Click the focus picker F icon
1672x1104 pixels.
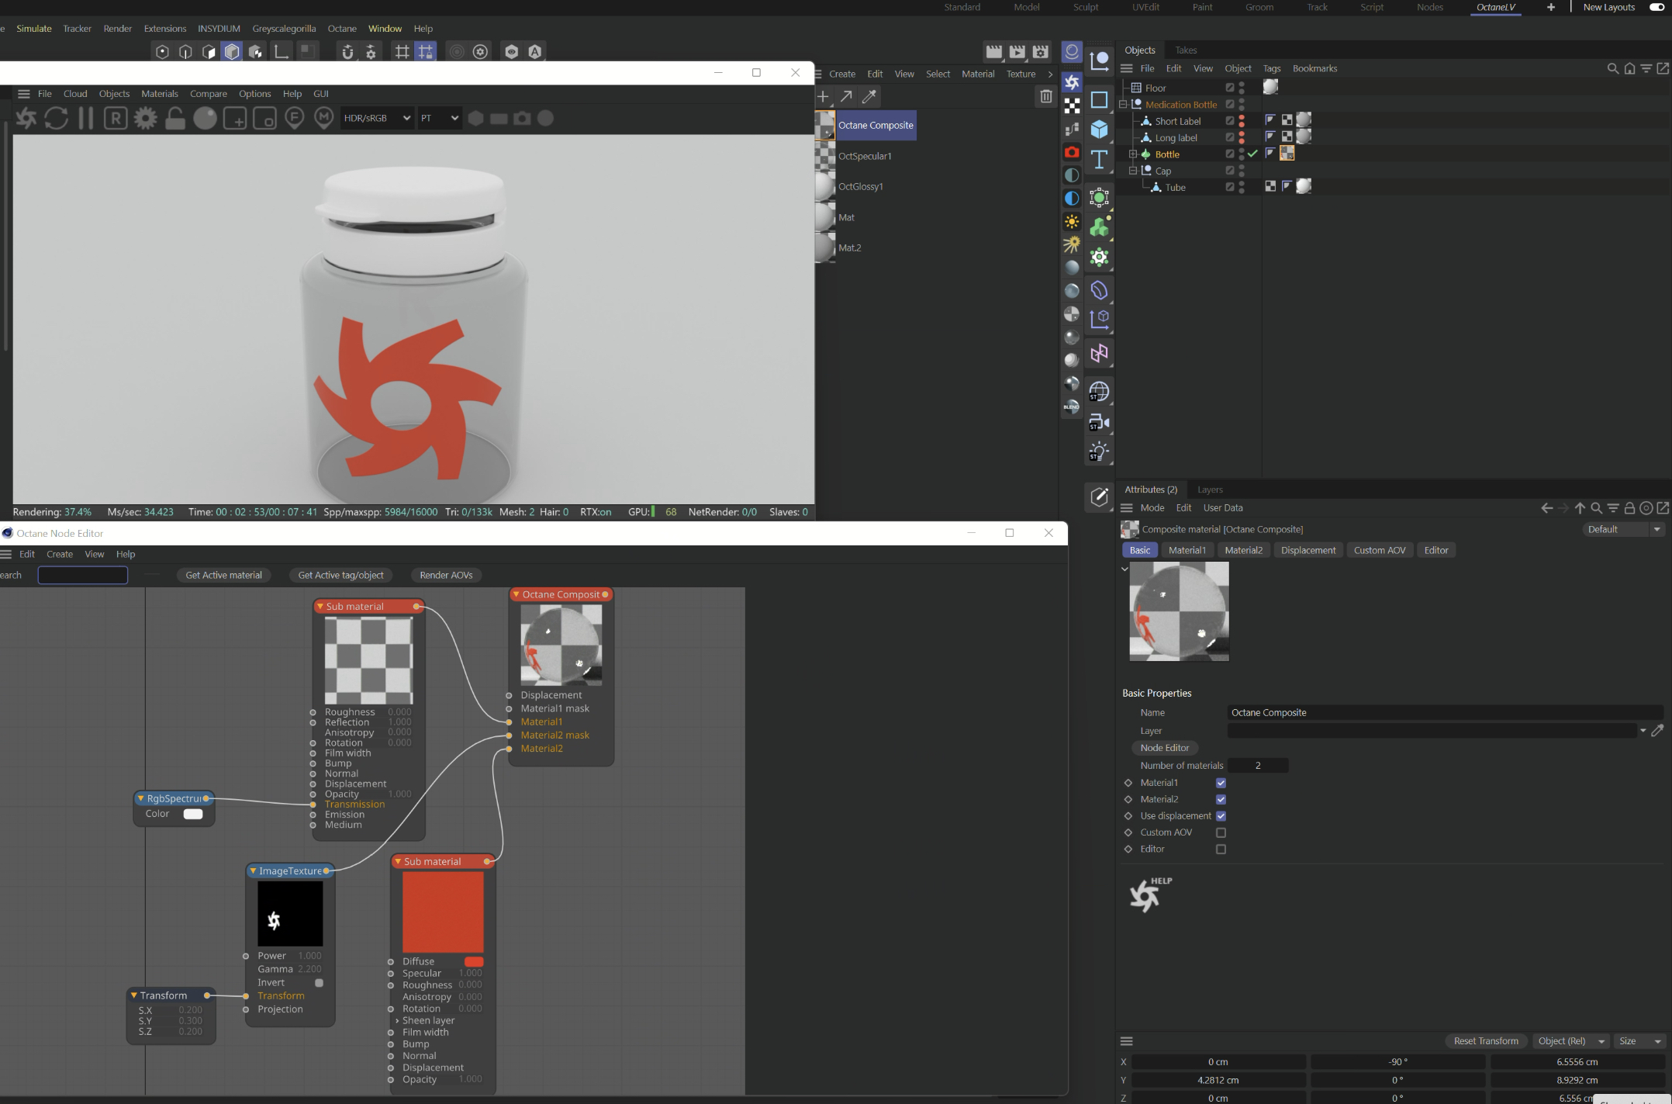pyautogui.click(x=294, y=118)
